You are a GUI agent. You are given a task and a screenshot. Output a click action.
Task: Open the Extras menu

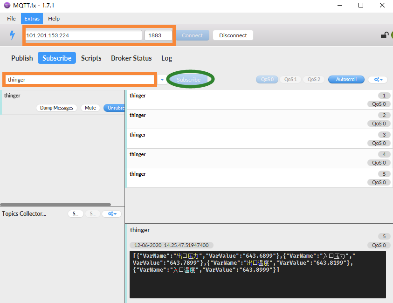pyautogui.click(x=32, y=19)
